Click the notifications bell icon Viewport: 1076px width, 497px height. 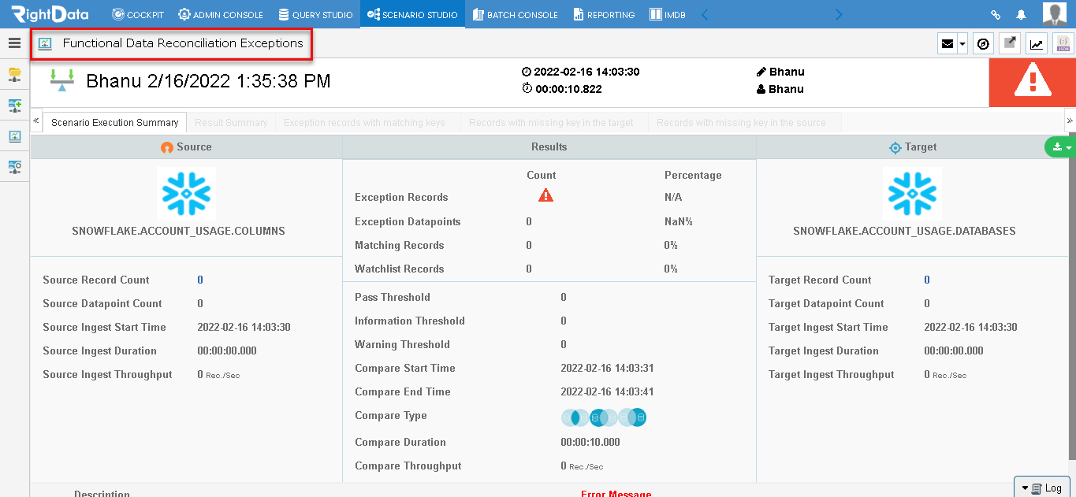coord(1021,13)
